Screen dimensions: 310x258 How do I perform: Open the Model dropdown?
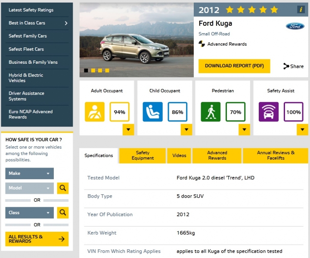pyautogui.click(x=29, y=188)
